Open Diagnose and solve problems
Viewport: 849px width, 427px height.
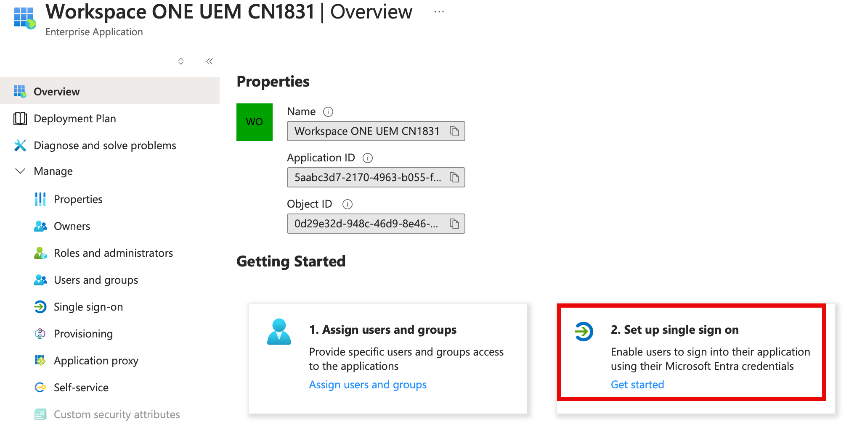coord(104,145)
